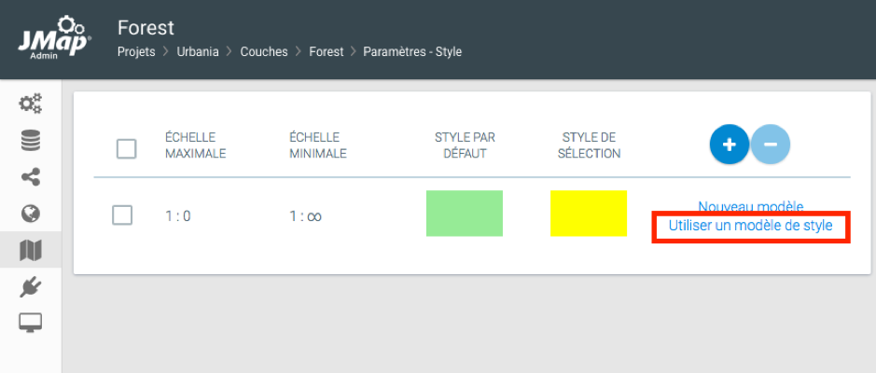Navigate to Urbania in the breadcrumb
This screenshot has height=373, width=876.
[199, 52]
